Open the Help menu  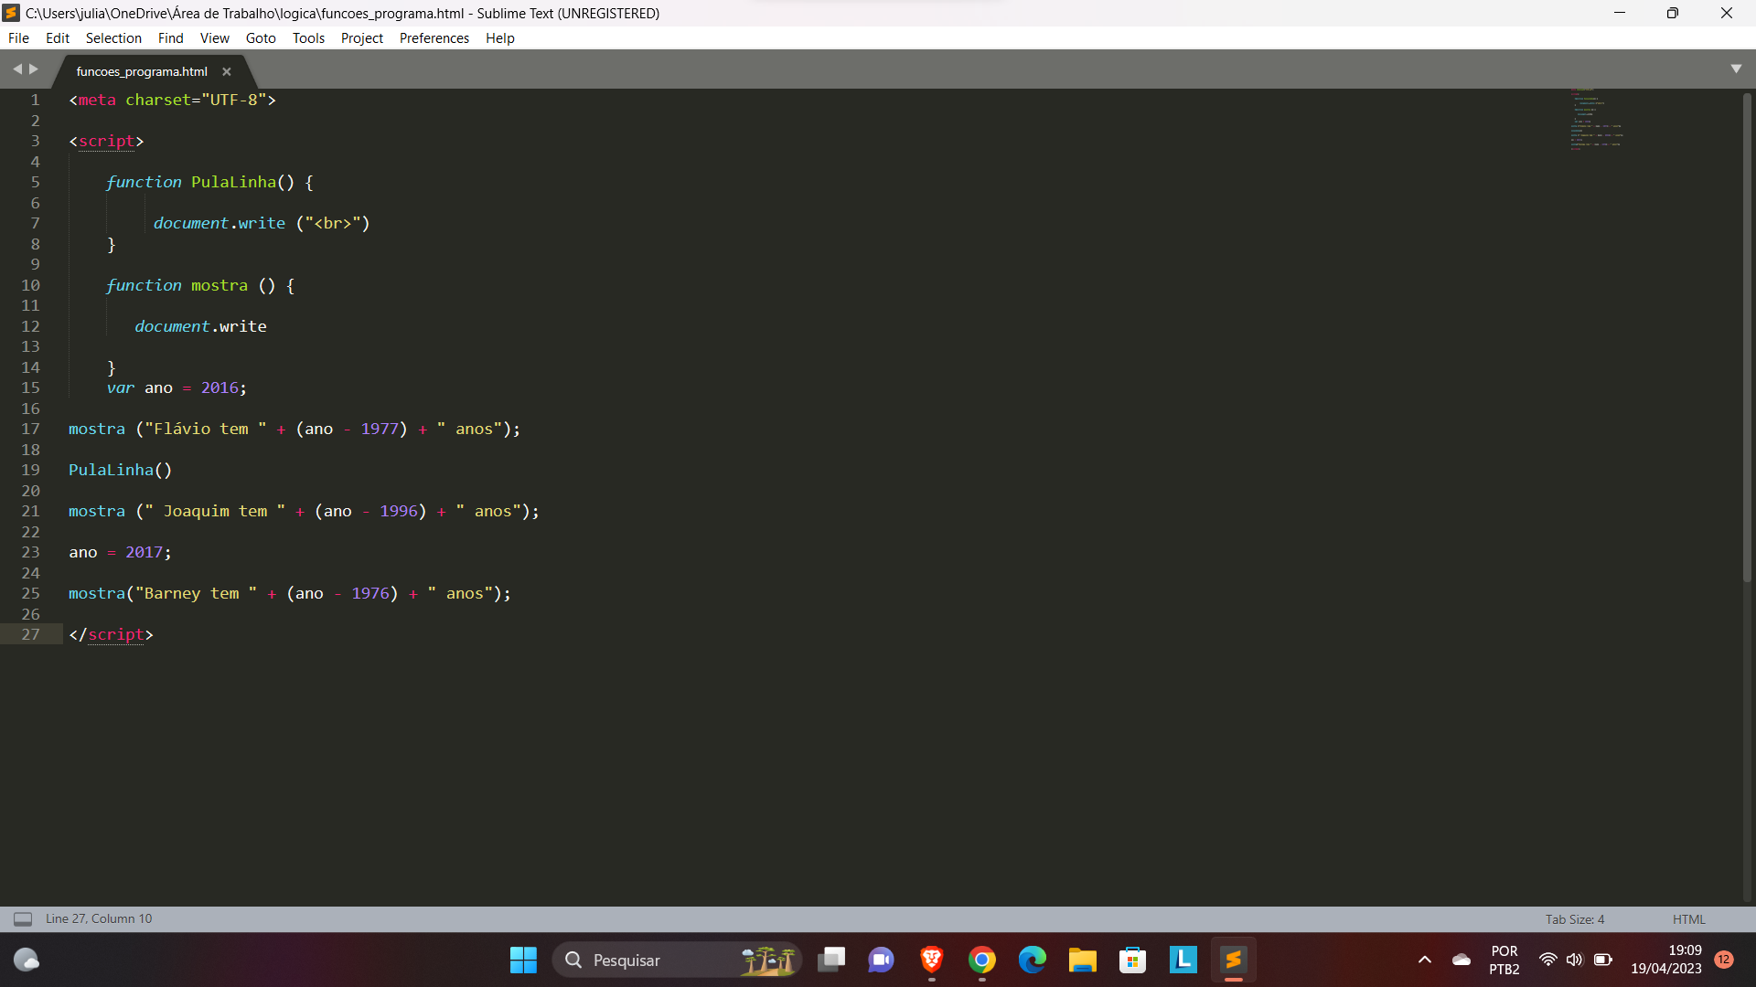click(500, 38)
